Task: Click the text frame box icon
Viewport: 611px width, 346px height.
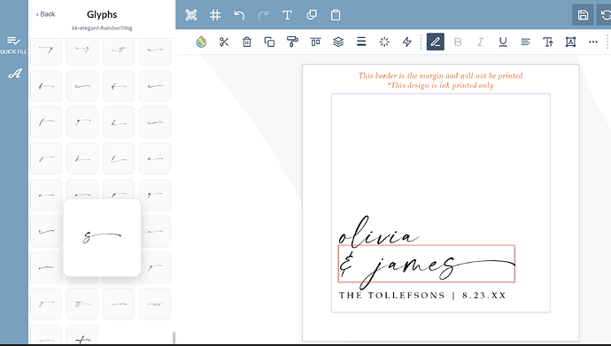Action: point(570,42)
